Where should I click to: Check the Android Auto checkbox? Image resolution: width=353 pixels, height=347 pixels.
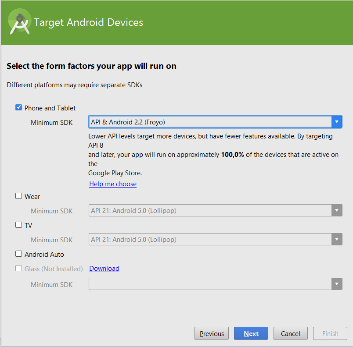tap(19, 254)
